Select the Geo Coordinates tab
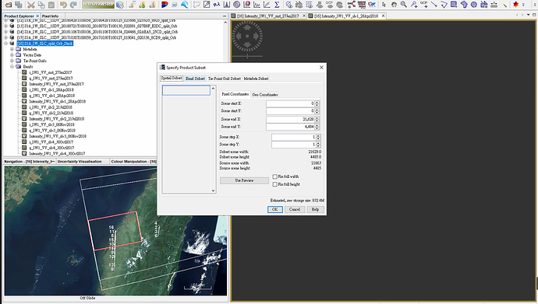 265,95
